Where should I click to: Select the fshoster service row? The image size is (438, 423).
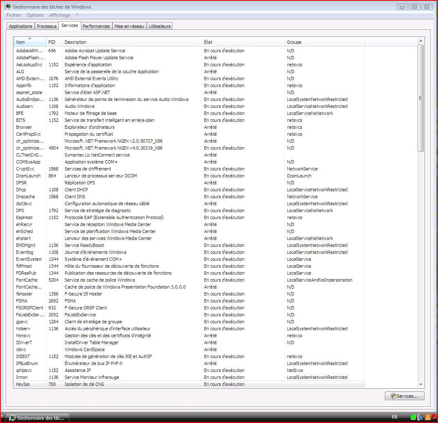click(189, 294)
